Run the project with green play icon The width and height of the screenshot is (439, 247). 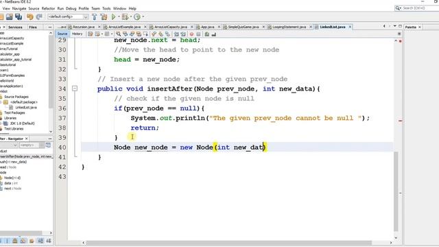pos(113,16)
